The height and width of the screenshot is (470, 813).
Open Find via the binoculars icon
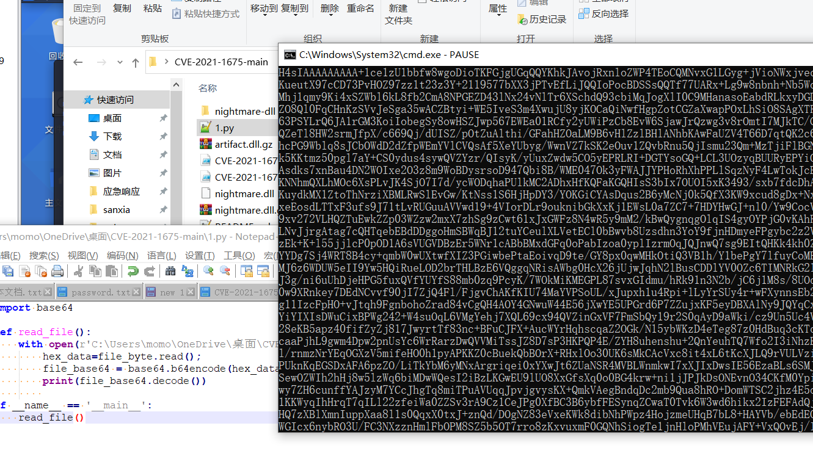click(171, 272)
